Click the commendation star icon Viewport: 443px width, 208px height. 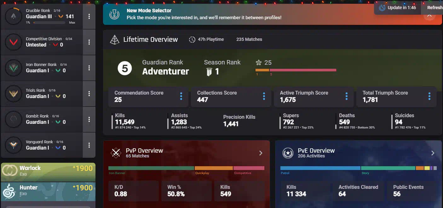click(x=259, y=63)
